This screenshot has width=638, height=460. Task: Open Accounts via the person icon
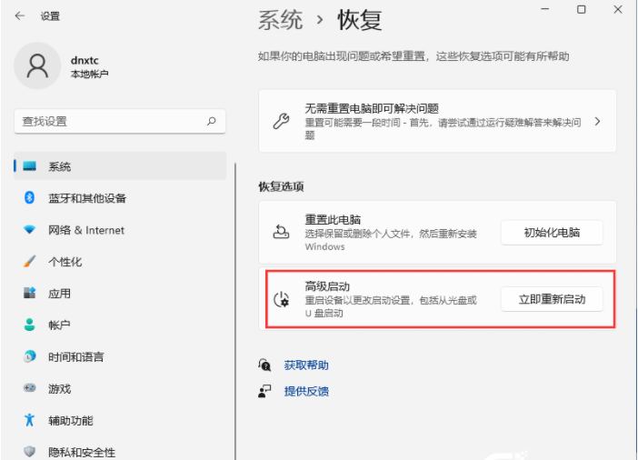coord(29,325)
